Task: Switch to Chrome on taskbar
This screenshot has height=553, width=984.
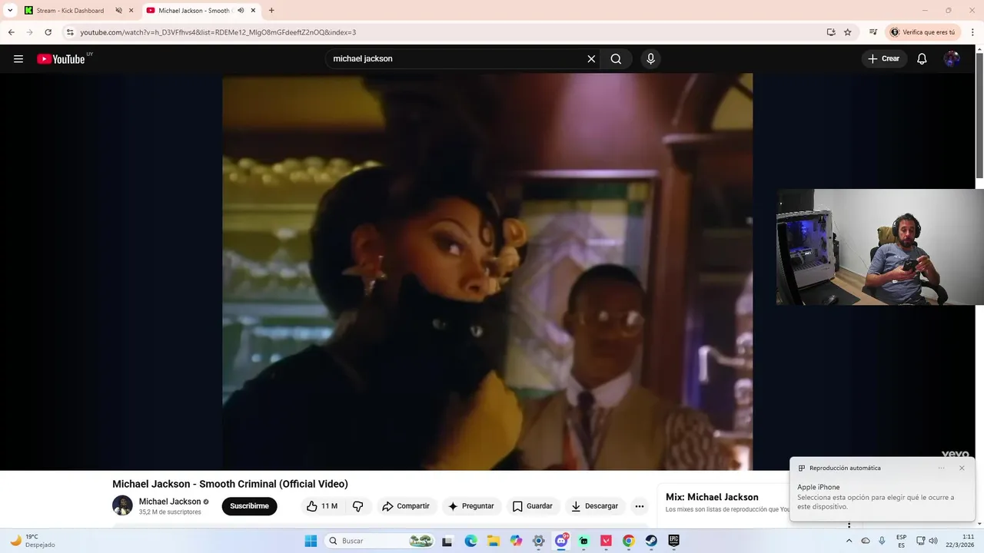Action: (629, 541)
